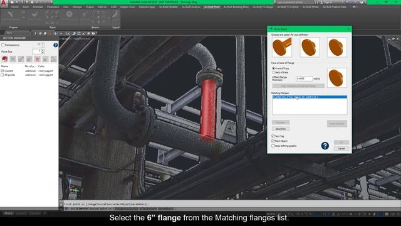Open AutoCAD help icon in title bar

pyautogui.click(x=362, y=2)
